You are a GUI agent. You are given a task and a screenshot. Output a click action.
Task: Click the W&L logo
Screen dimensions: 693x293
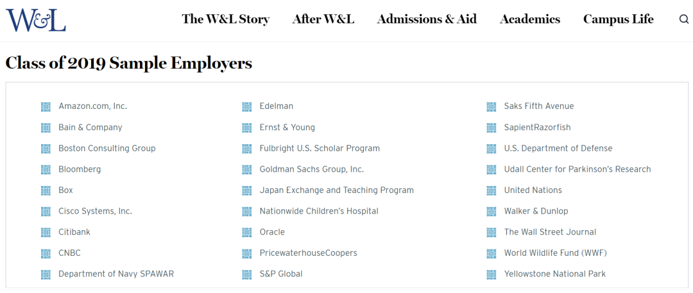coord(36,21)
